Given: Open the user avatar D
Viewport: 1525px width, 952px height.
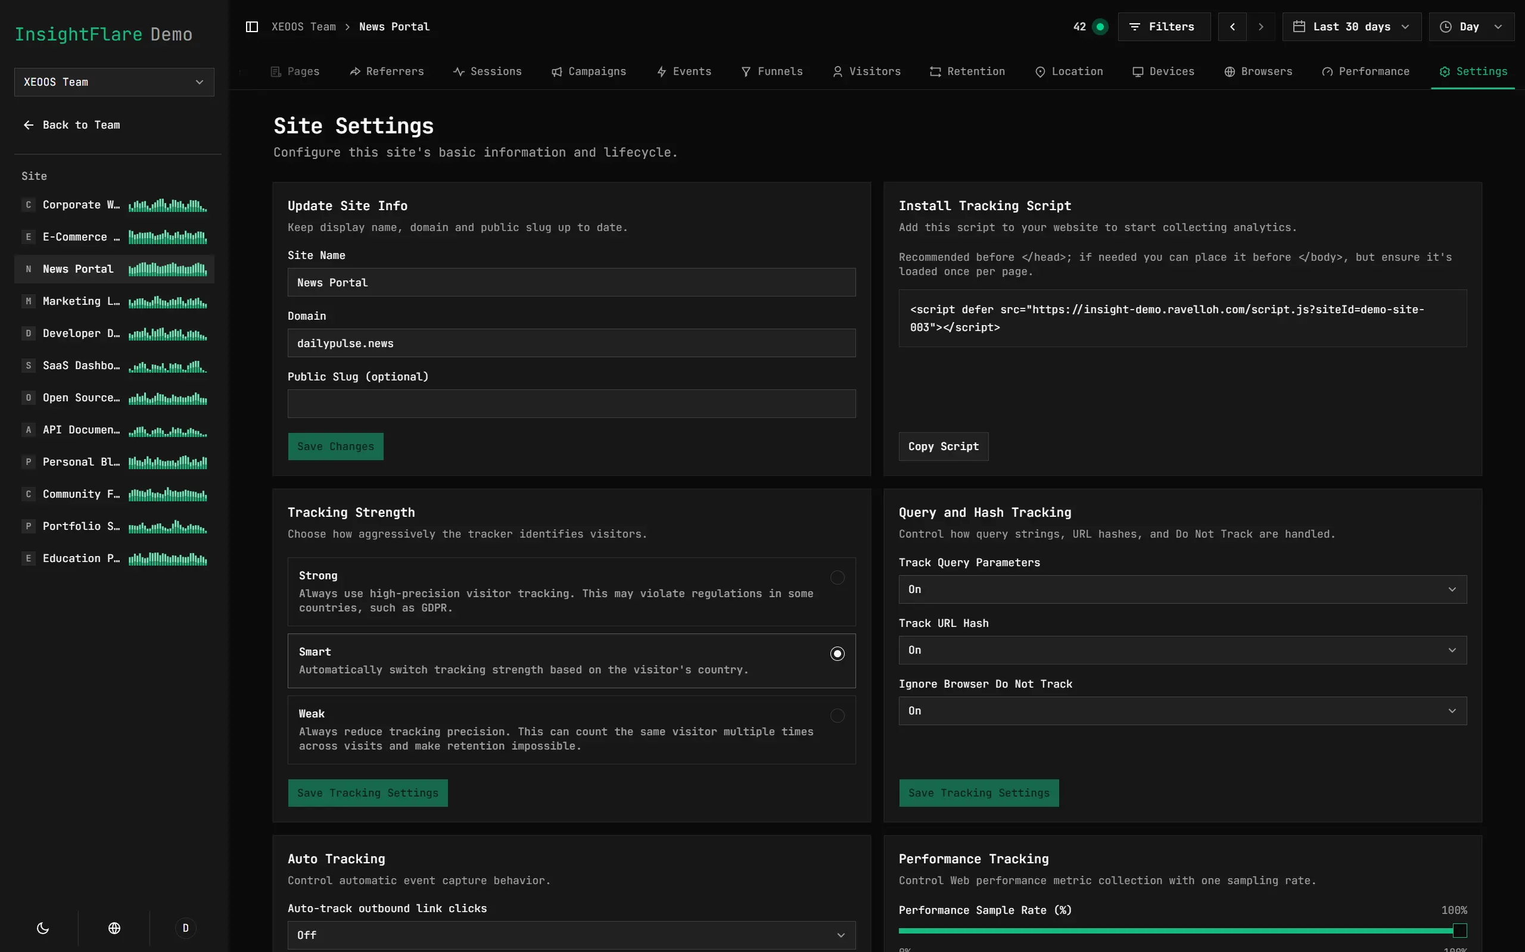Looking at the screenshot, I should pyautogui.click(x=185, y=928).
